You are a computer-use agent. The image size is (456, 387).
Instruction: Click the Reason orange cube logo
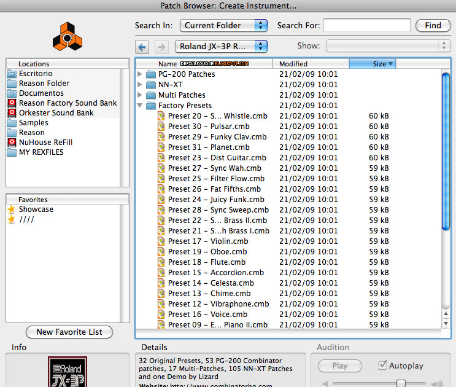coord(68,36)
